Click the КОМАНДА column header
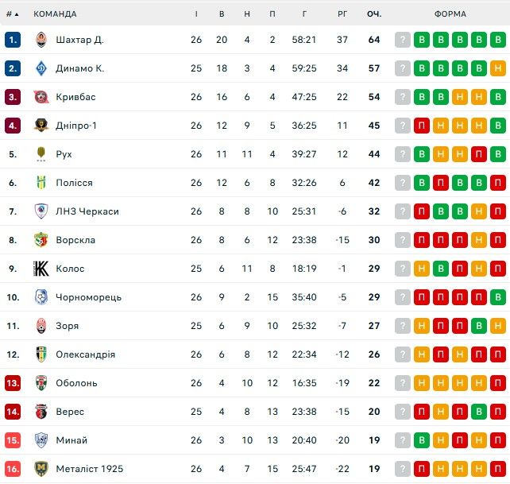Image resolution: width=510 pixels, height=484 pixels. click(55, 14)
